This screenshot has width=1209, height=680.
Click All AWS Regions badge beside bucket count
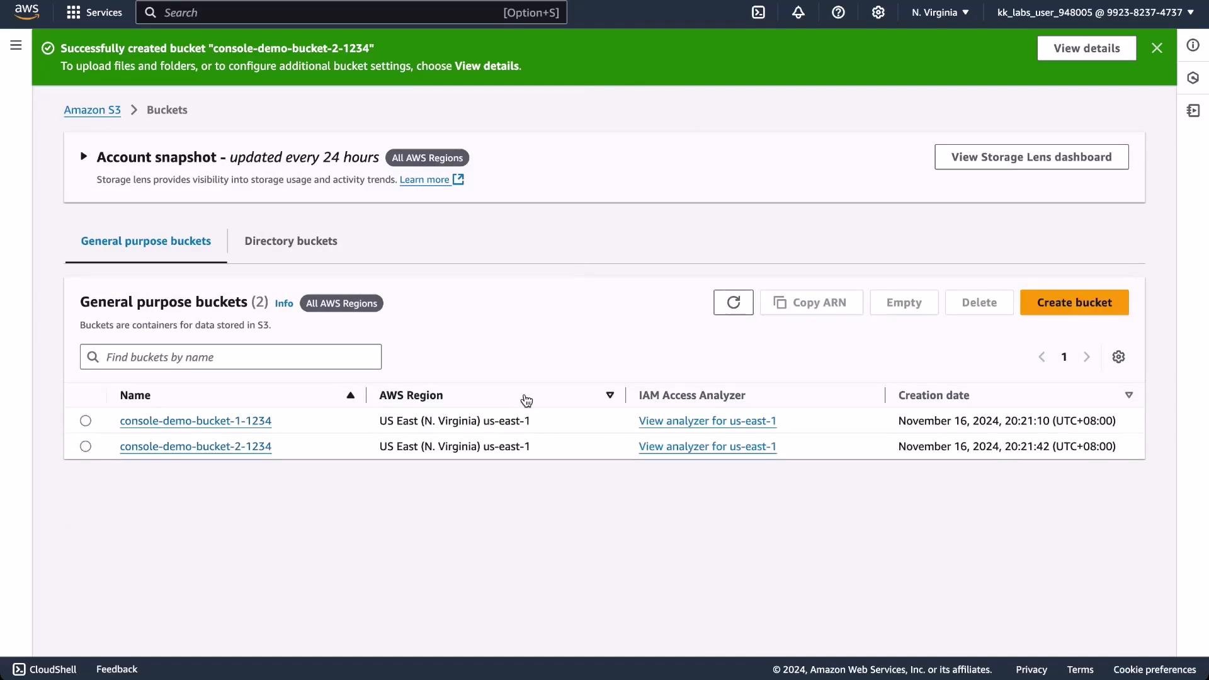click(x=341, y=303)
